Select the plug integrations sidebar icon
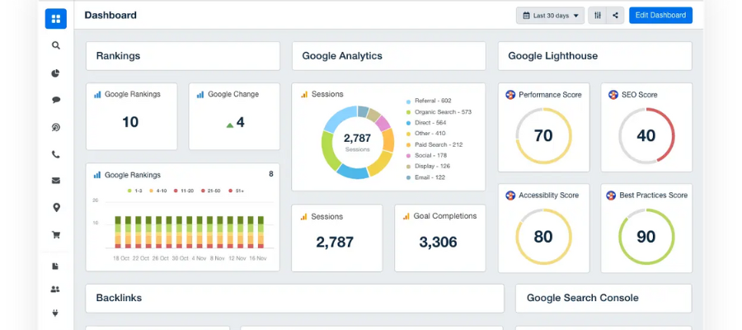The height and width of the screenshot is (330, 742). point(55,313)
